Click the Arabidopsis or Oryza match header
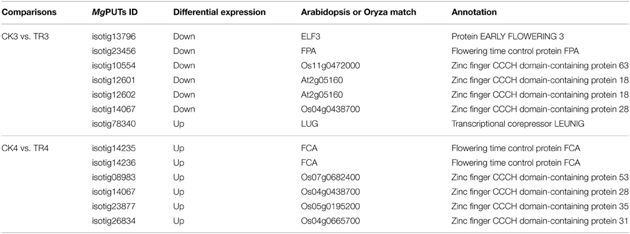 358,12
